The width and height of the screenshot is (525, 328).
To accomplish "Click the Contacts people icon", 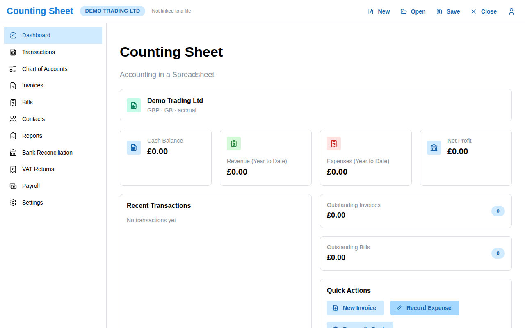I will (13, 119).
